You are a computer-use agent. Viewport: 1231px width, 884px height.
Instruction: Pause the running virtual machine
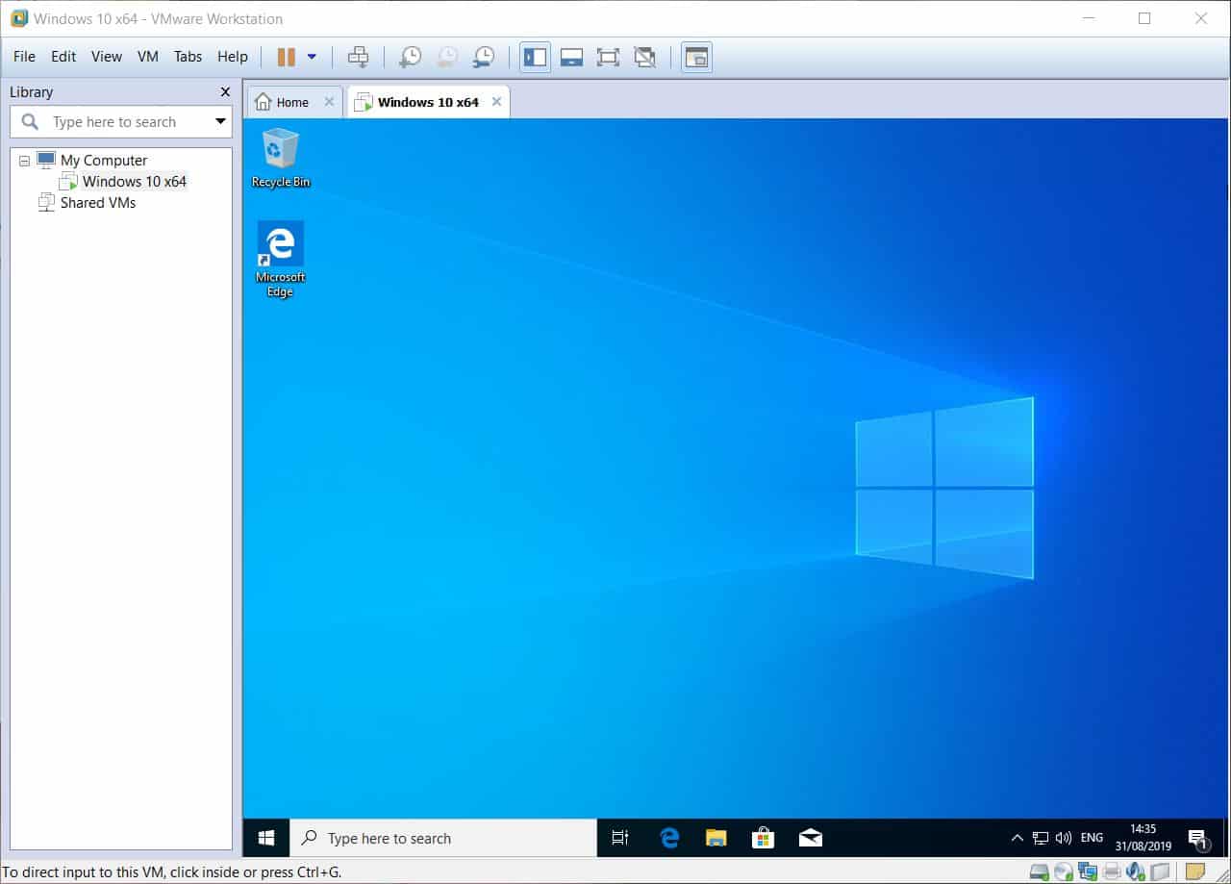[287, 57]
